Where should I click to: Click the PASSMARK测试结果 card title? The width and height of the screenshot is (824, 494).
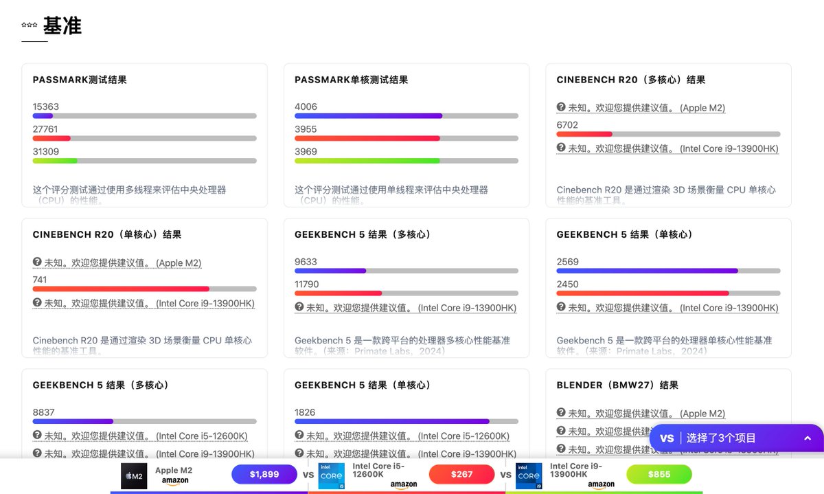pyautogui.click(x=80, y=80)
